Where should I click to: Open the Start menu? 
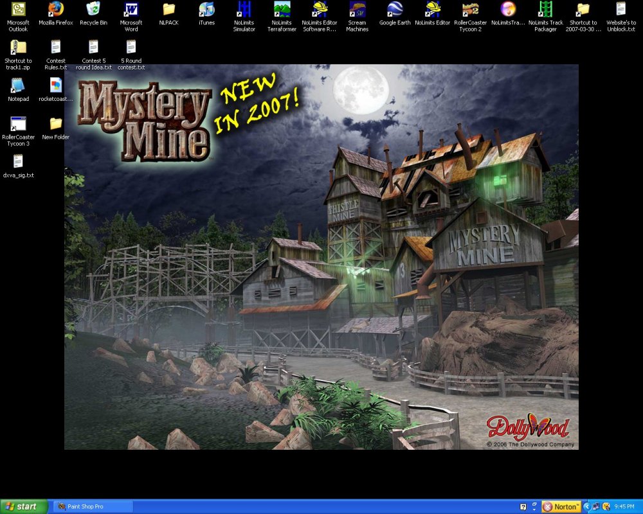24,506
